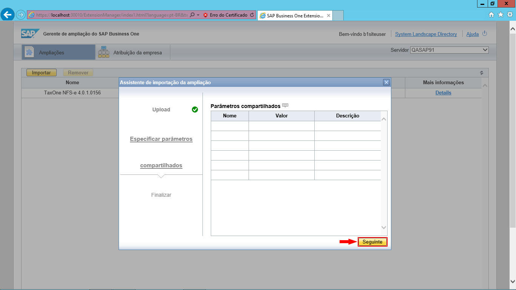Click the page scrollbar down arrow
Image resolution: width=516 pixels, height=290 pixels.
point(513,281)
